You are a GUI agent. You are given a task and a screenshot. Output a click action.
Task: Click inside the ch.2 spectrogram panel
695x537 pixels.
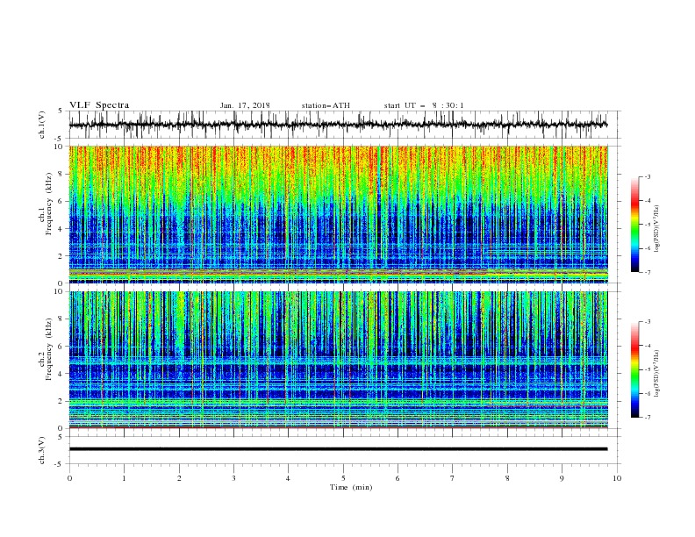click(338, 360)
